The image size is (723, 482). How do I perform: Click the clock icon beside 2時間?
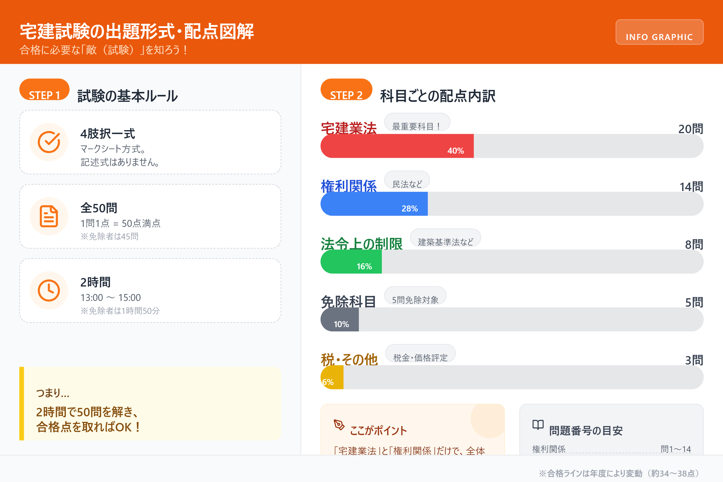49,290
